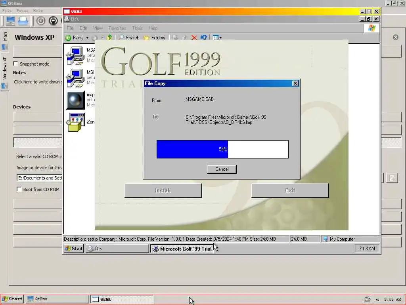Expand the host system tray chevron

[x=377, y=299]
